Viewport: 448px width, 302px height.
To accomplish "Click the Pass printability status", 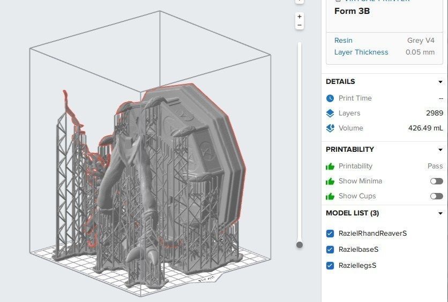I will 435,166.
